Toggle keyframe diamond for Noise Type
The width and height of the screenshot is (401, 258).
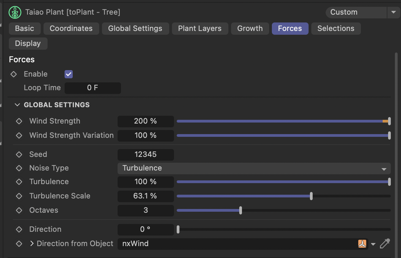click(x=19, y=168)
